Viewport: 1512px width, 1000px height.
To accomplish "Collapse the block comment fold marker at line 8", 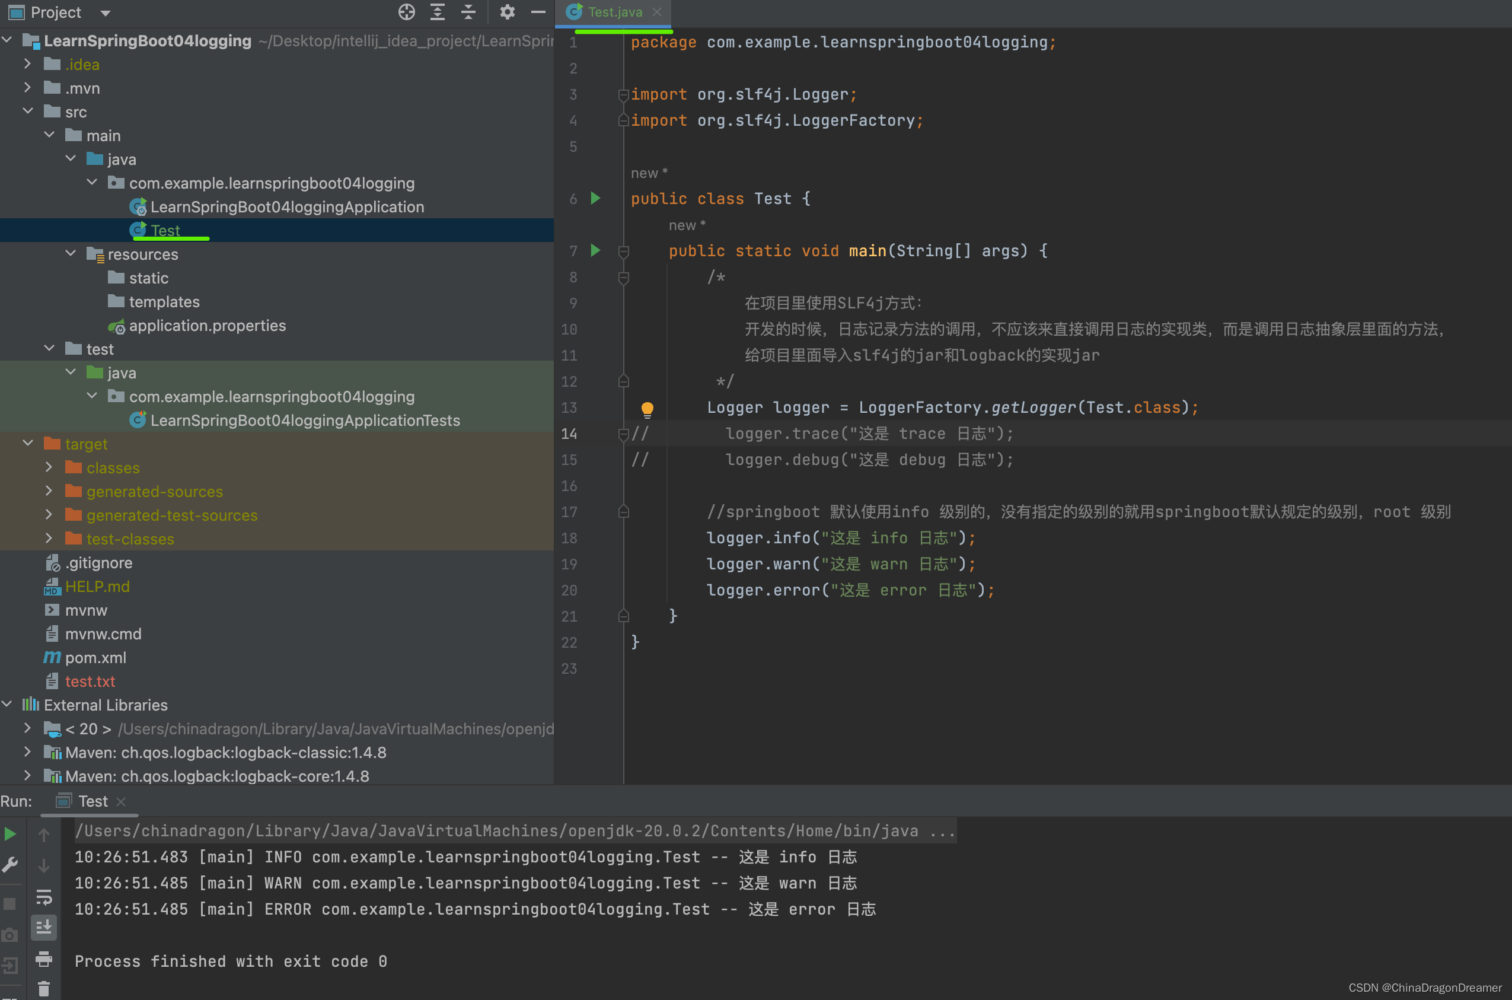I will [623, 278].
